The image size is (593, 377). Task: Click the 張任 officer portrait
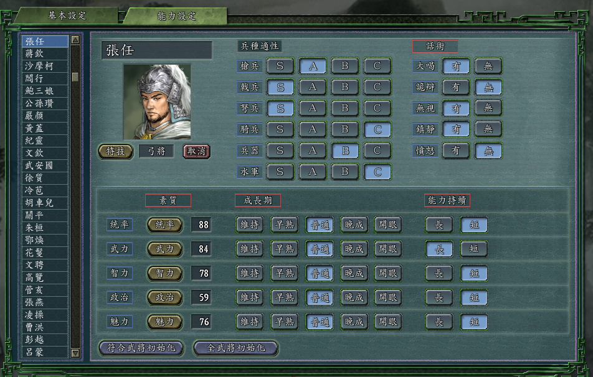tap(158, 101)
